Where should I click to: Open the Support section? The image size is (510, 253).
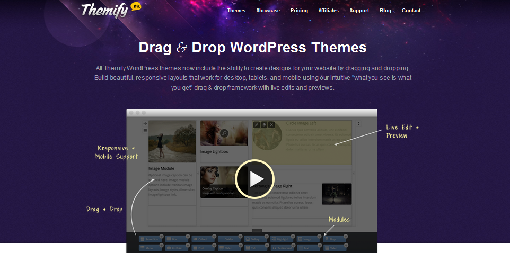click(x=359, y=11)
